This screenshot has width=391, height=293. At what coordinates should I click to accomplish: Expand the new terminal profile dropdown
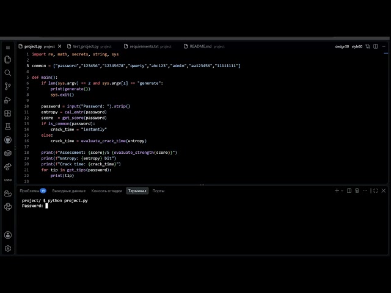342,190
